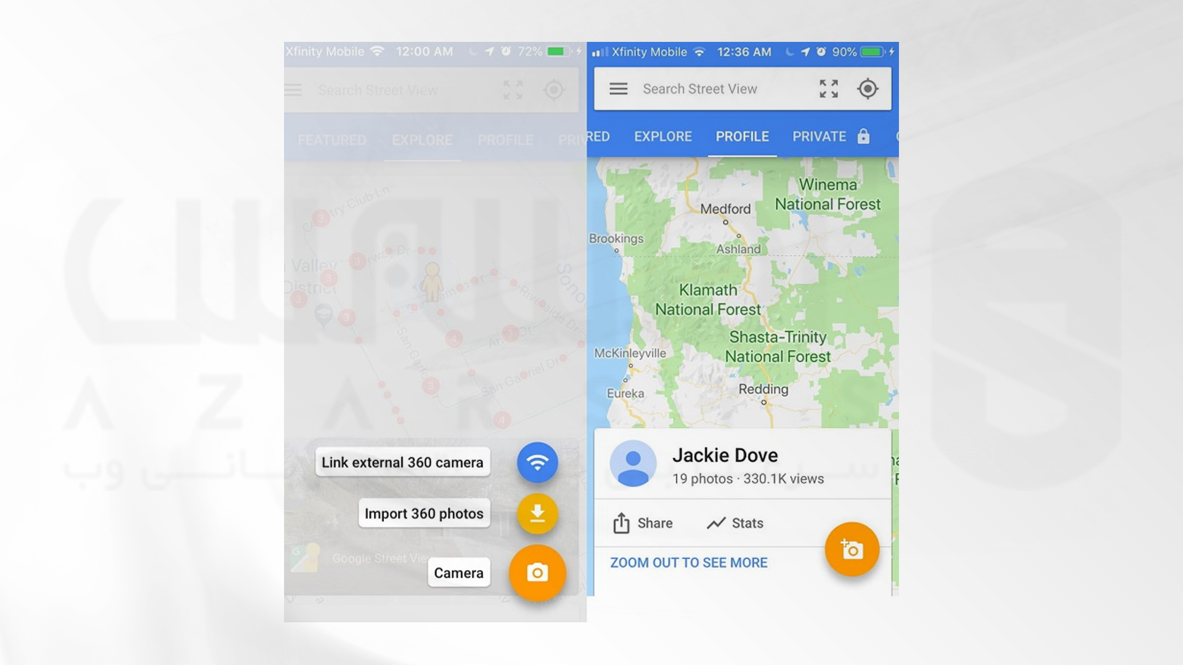Tap the location crosshair target icon
Screen dimensions: 1183x665
click(869, 87)
